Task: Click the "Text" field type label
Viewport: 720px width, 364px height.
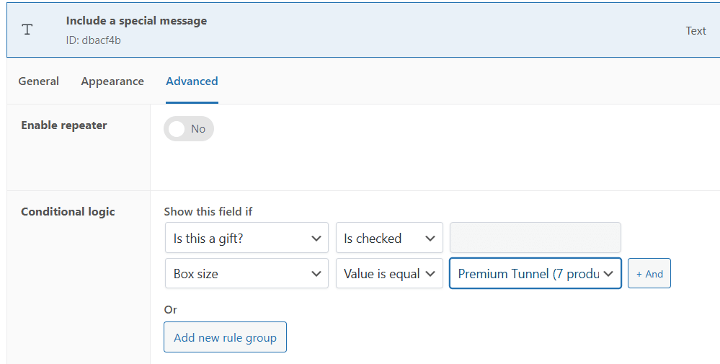Action: pos(695,31)
